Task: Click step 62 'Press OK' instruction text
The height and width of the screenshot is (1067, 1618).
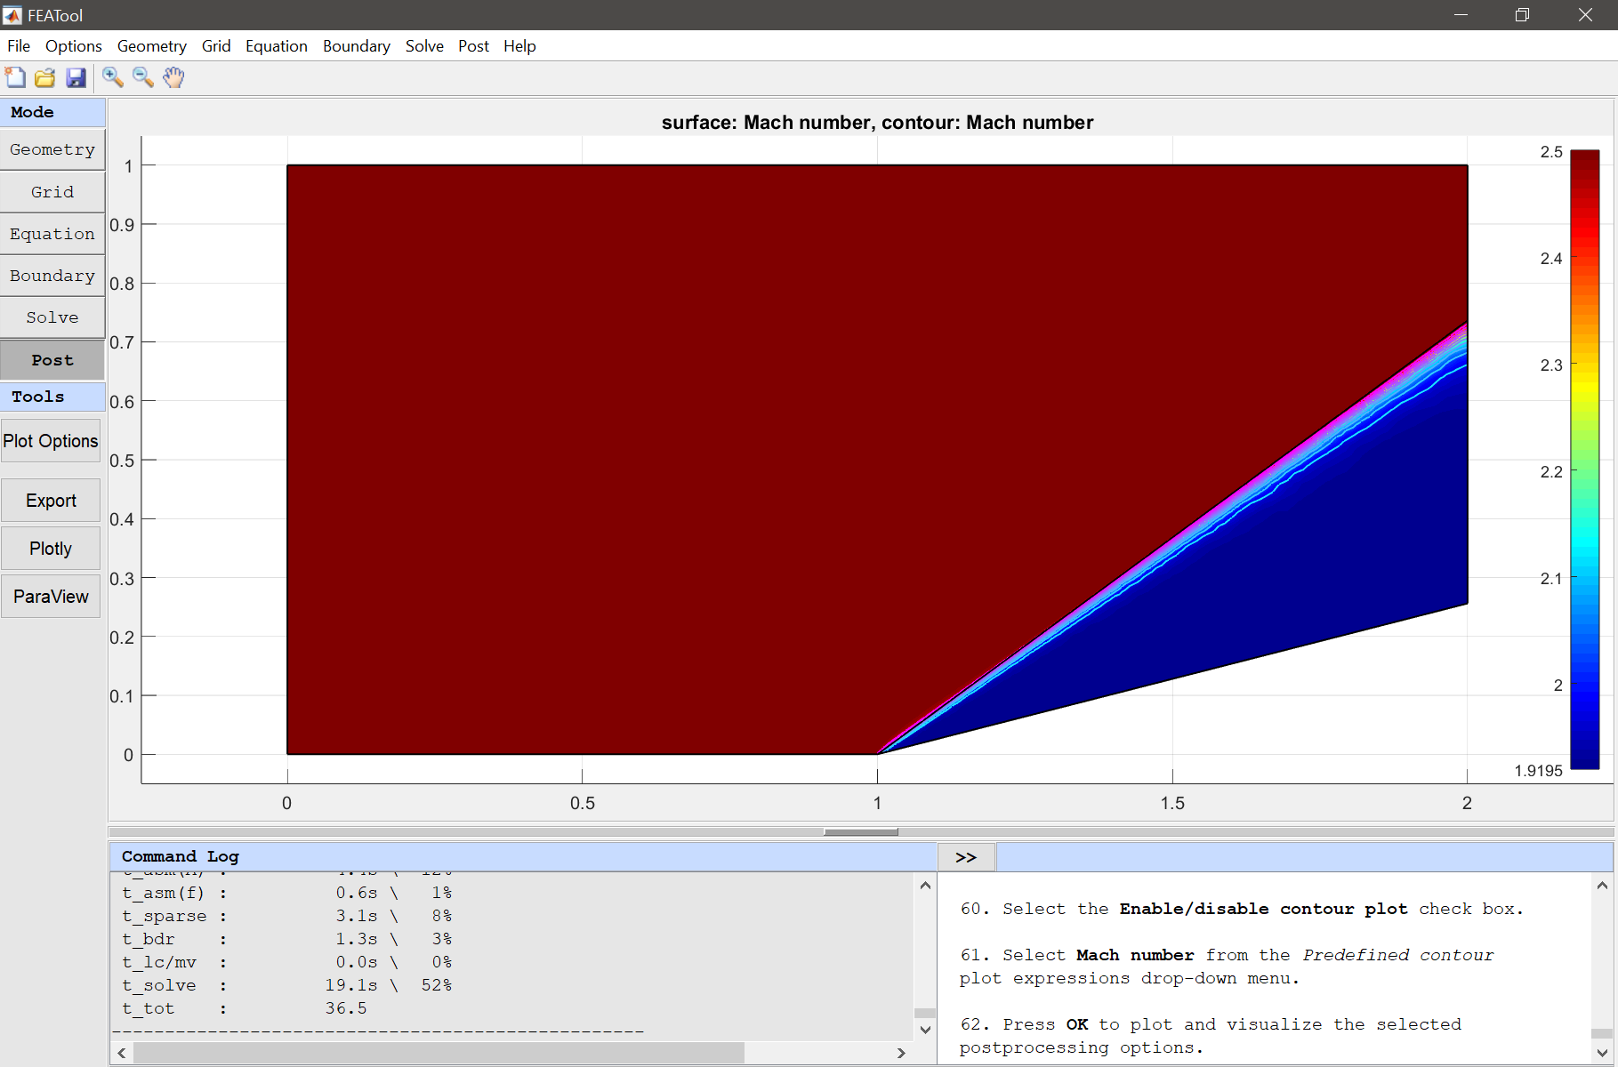Action: pyautogui.click(x=1211, y=1036)
